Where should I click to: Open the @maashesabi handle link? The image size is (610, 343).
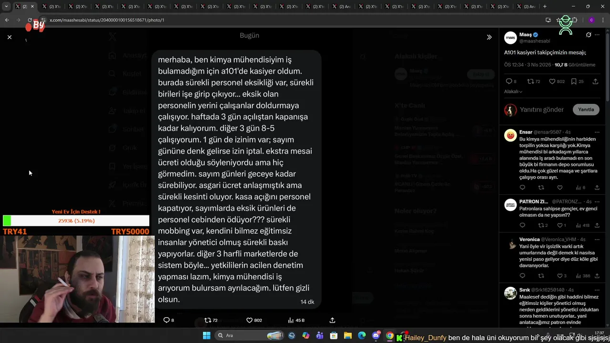tap(535, 41)
